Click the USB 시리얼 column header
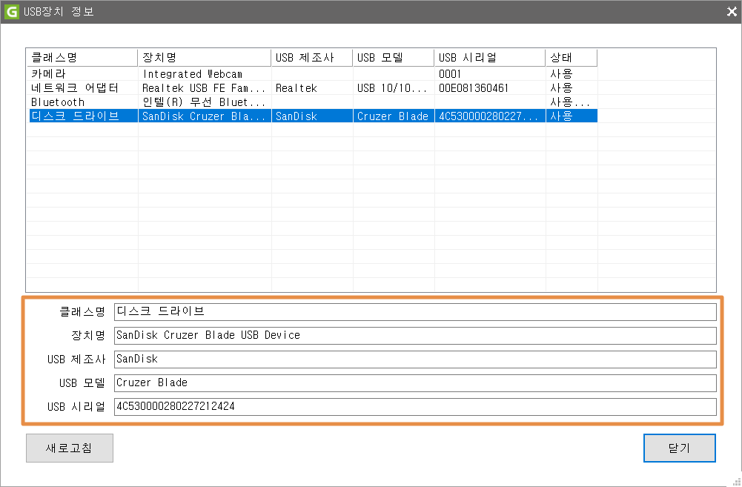742x487 pixels. coord(489,58)
